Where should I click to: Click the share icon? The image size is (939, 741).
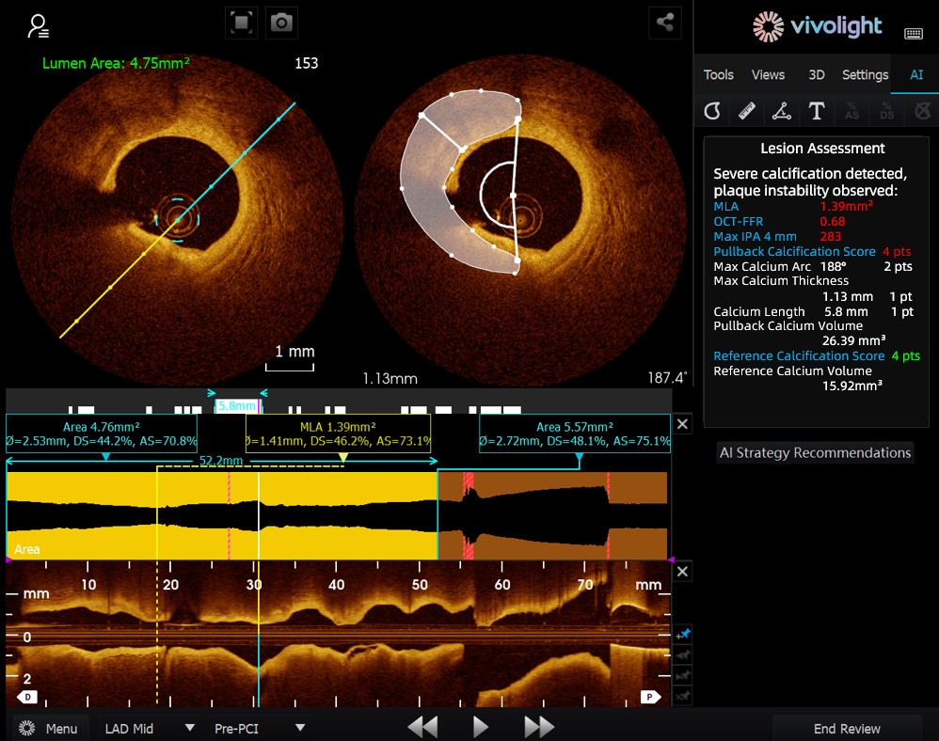[x=665, y=24]
